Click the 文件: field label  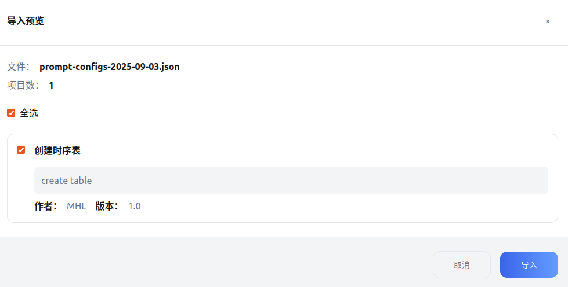(18, 67)
